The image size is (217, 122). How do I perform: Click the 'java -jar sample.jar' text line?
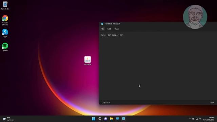click(112, 35)
